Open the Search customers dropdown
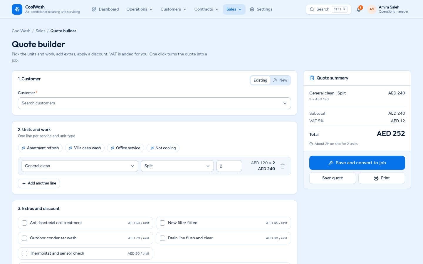Viewport: 423px width, 264px height. tap(155, 103)
